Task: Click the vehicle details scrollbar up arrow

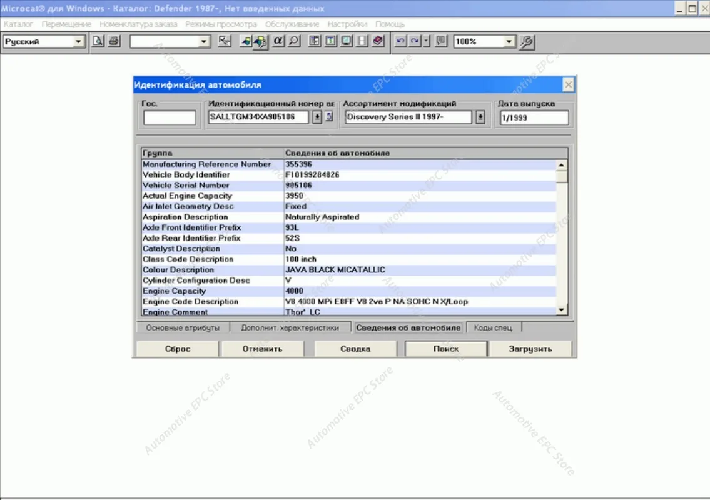Action: [x=562, y=165]
